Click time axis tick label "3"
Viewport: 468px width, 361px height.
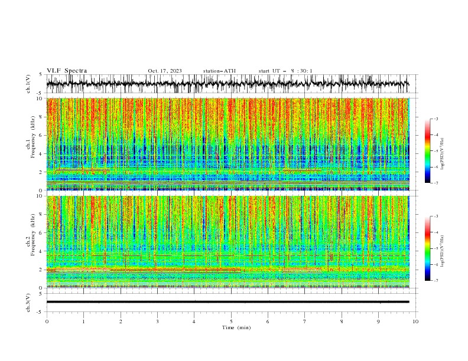click(x=157, y=321)
